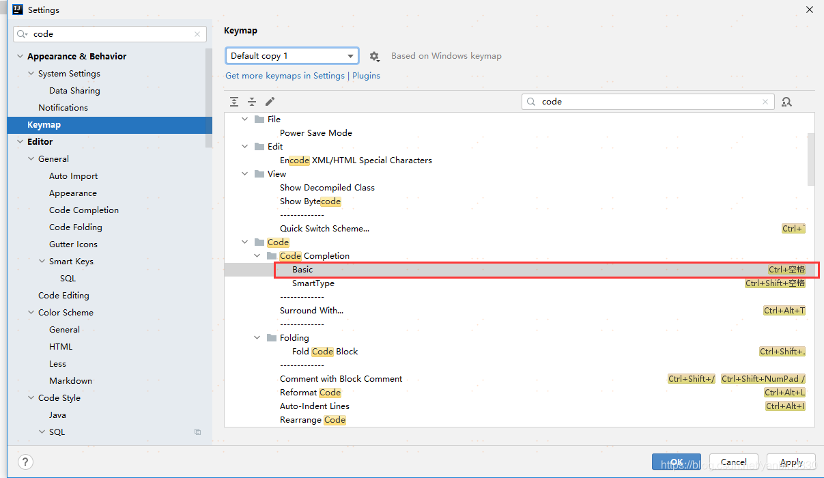Click the Plugins link
The height and width of the screenshot is (478, 824).
(x=366, y=75)
